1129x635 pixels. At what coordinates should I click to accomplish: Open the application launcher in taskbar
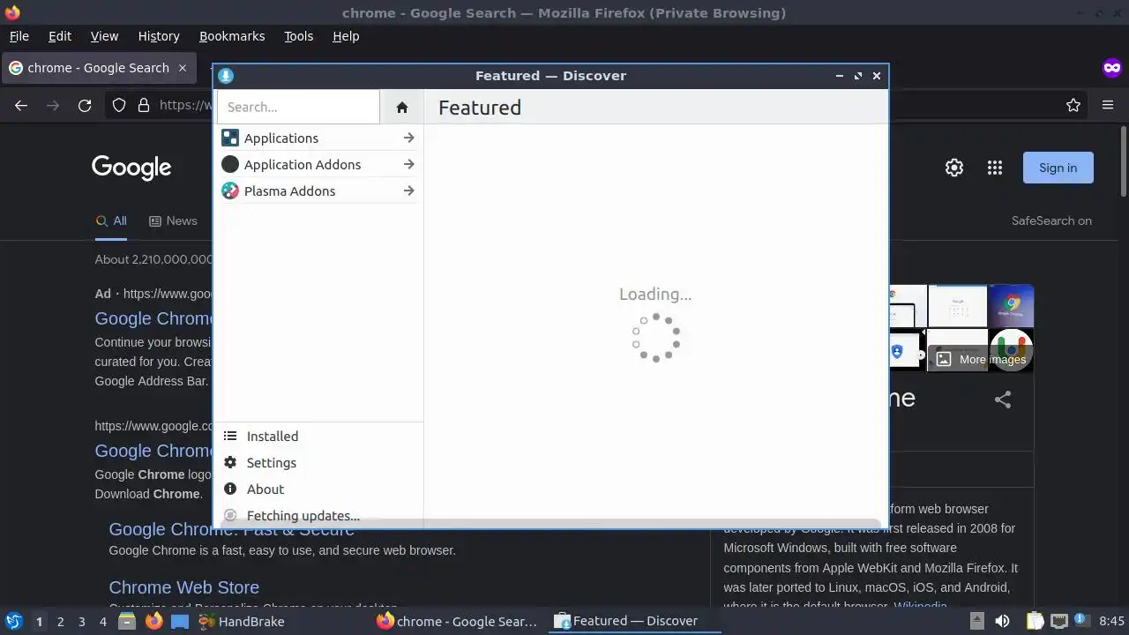pyautogui.click(x=13, y=621)
